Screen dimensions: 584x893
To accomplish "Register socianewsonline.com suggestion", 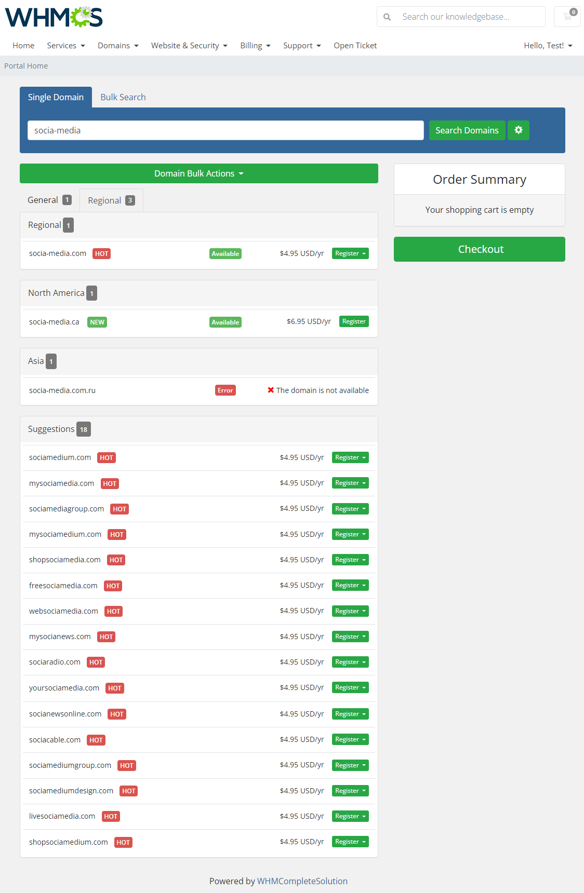I will [350, 714].
